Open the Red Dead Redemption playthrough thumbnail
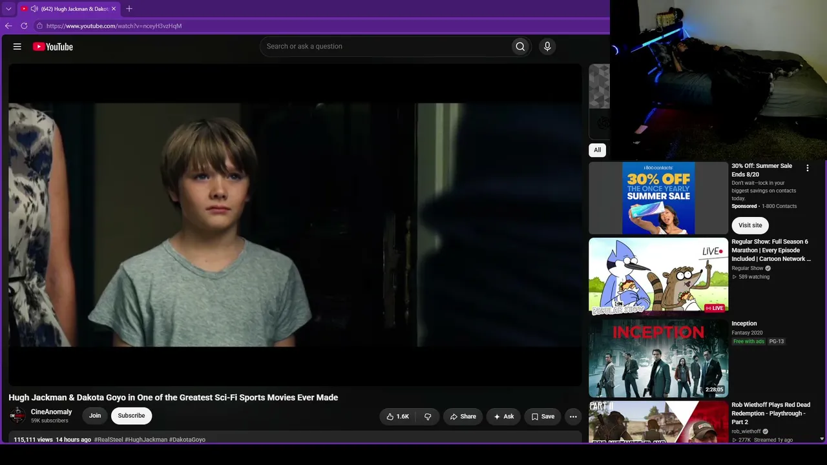The image size is (827, 465). point(658,422)
